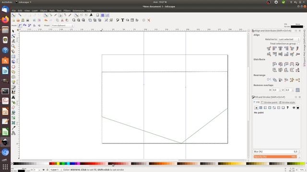Select the Ellipse circle tool
The height and width of the screenshot is (172, 307).
click(13, 67)
